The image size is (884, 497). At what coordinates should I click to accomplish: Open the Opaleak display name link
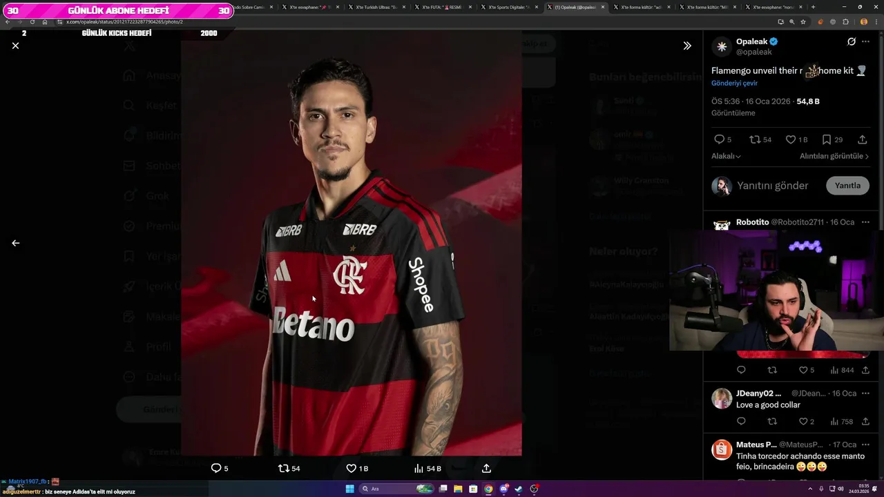753,41
